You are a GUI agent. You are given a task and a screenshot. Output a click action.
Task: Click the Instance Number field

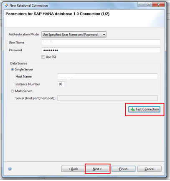click(x=61, y=84)
